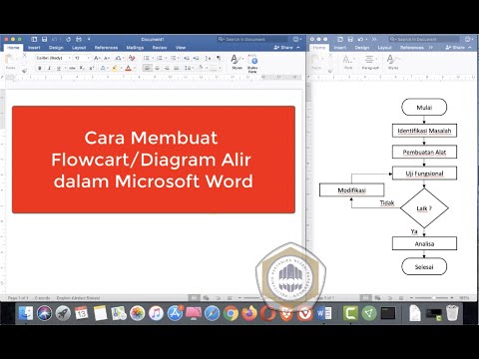Image resolution: width=479 pixels, height=359 pixels.
Task: Open Design tab in left Word window
Action: [56, 48]
